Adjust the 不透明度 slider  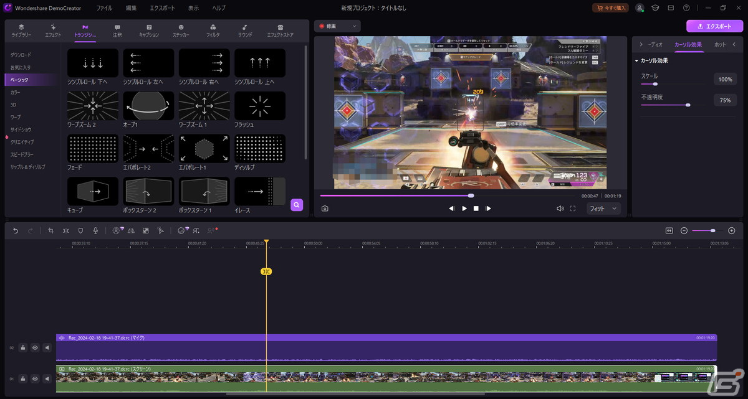click(x=672, y=105)
